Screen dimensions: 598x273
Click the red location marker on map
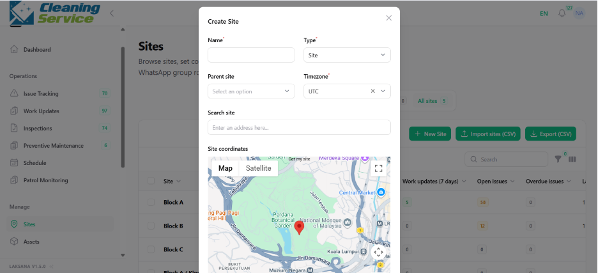300,228
